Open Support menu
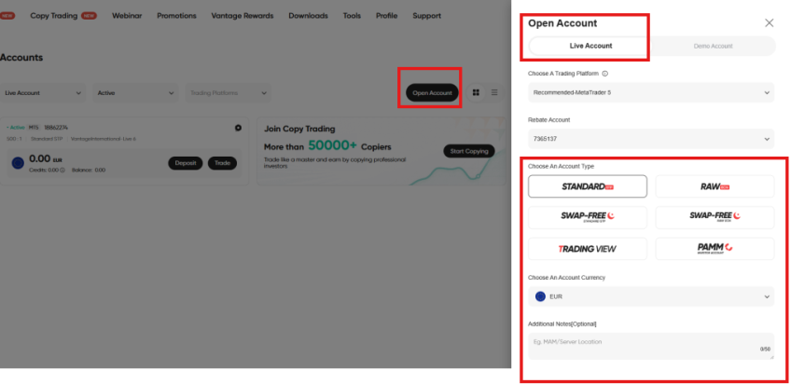 tap(427, 16)
